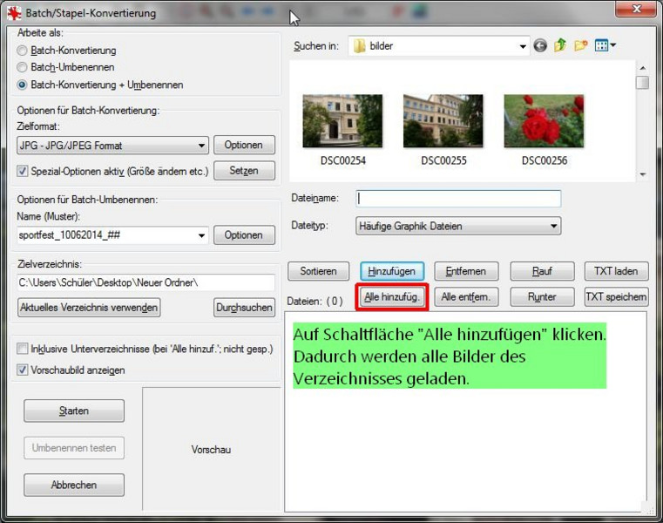Select thumbnail DSC00254

[x=330, y=121]
